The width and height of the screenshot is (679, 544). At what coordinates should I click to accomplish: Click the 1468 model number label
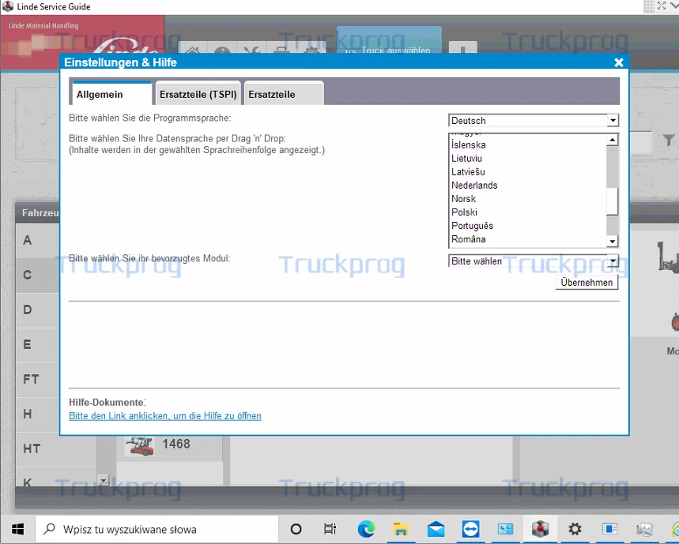coord(176,444)
